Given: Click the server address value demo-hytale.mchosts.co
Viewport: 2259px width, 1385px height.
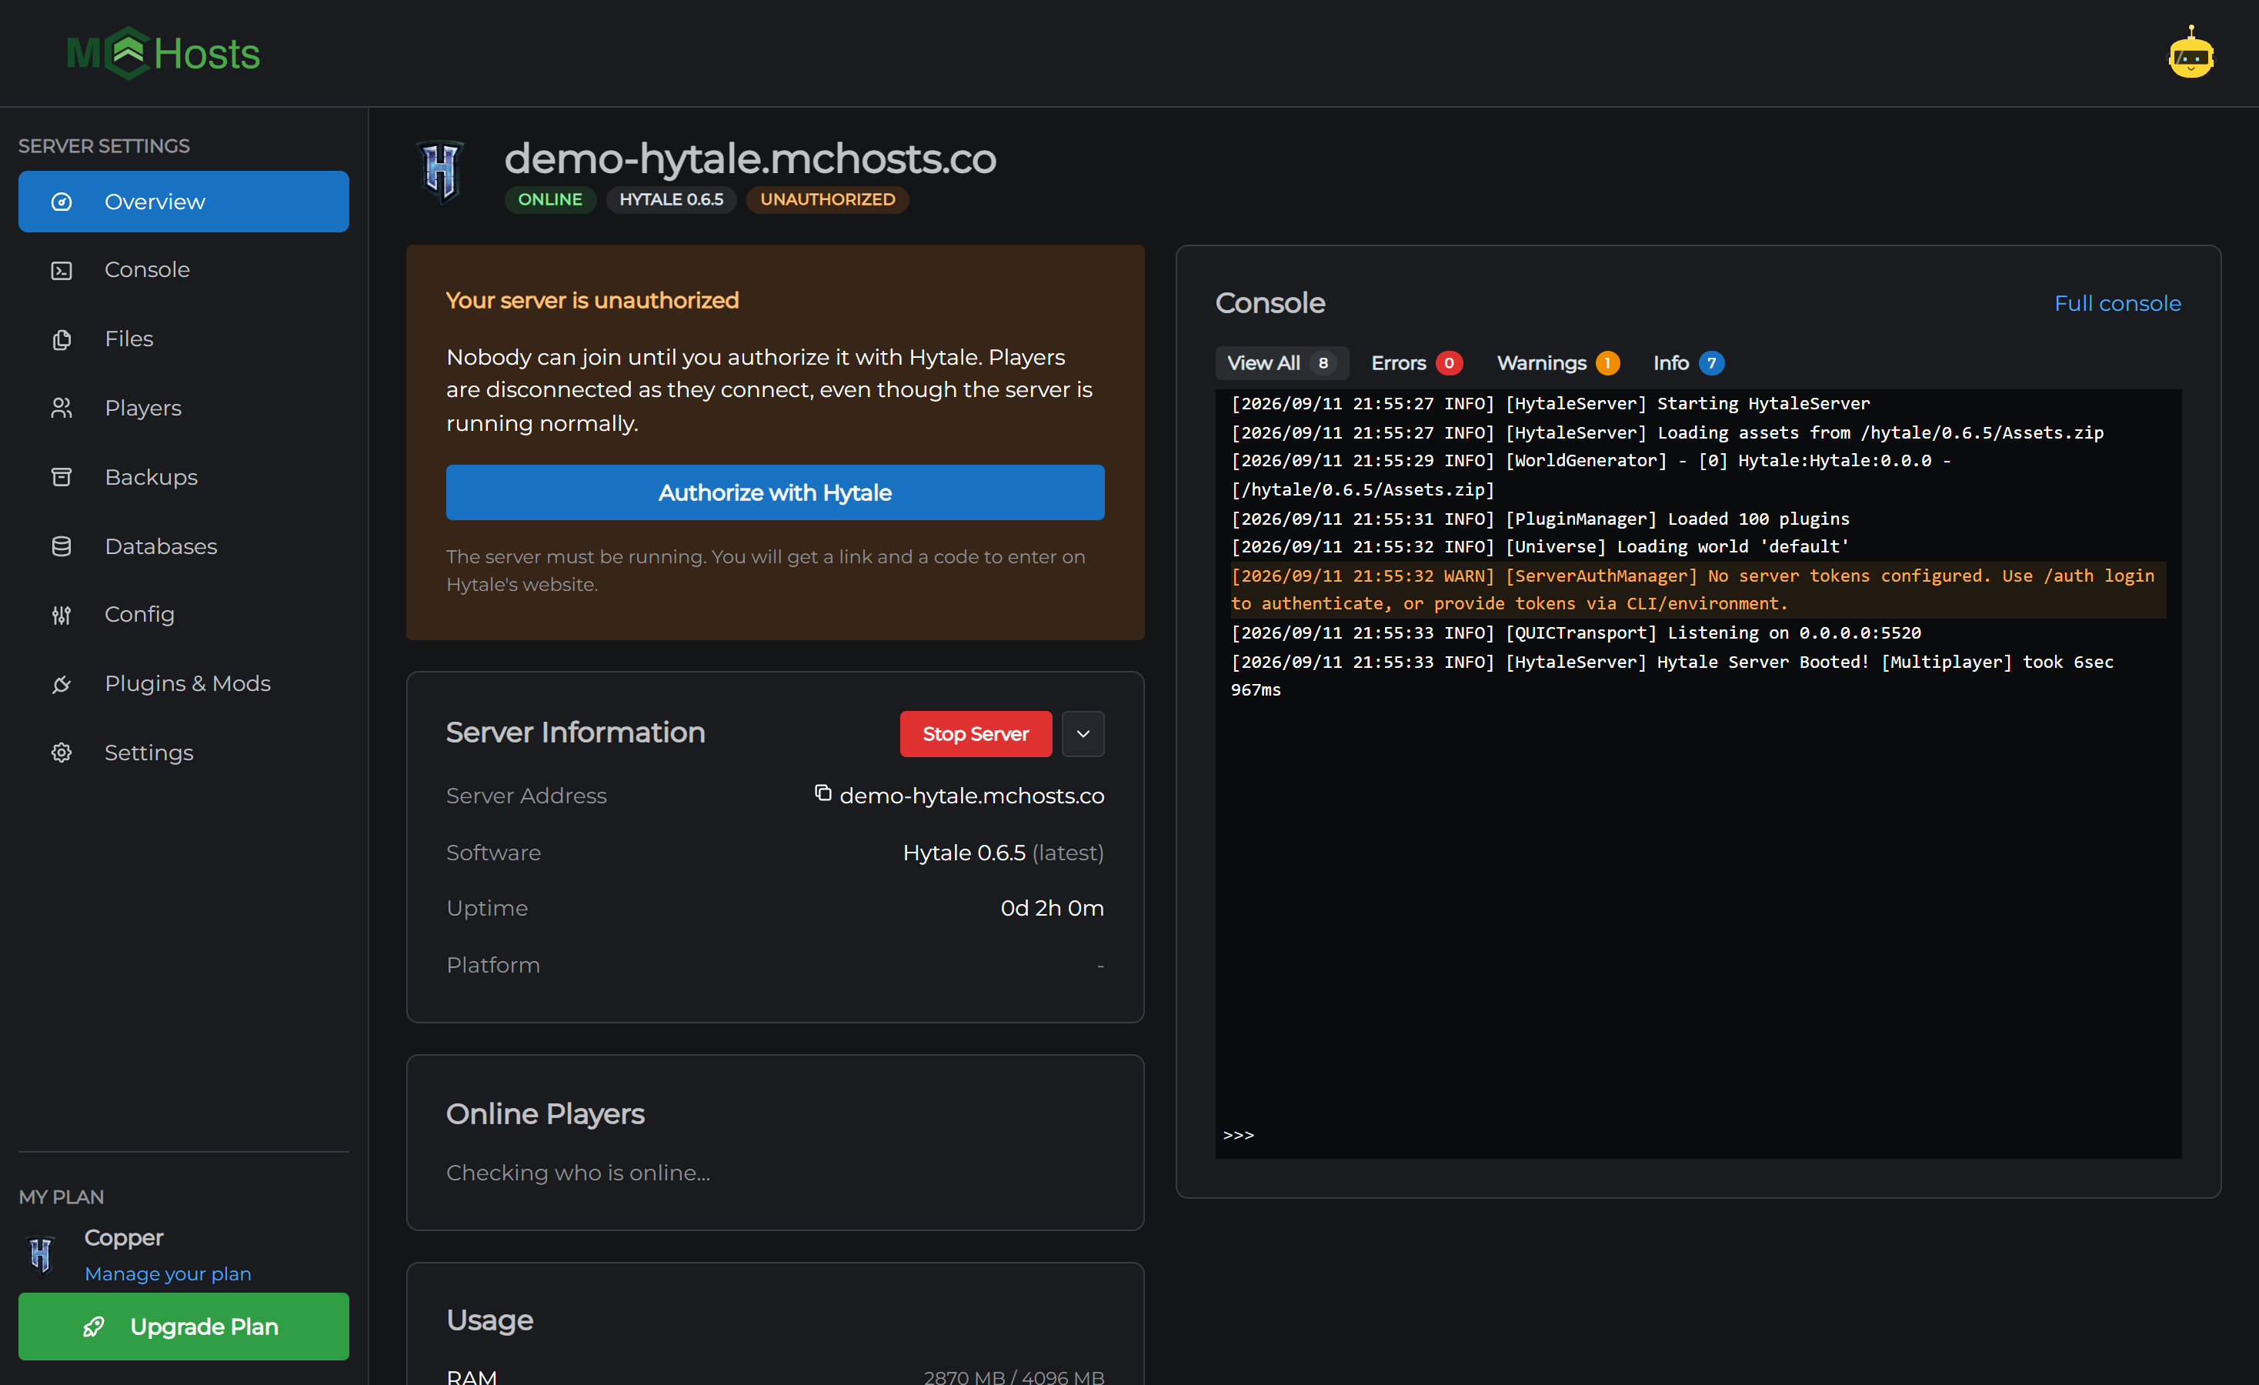Looking at the screenshot, I should point(972,796).
